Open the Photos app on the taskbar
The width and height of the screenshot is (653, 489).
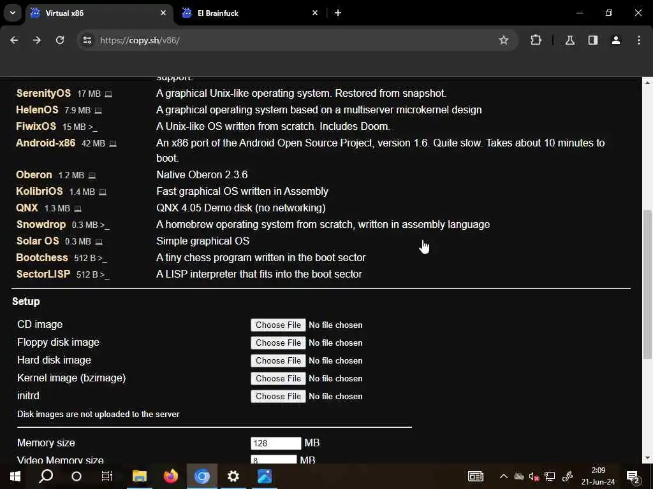(x=265, y=476)
